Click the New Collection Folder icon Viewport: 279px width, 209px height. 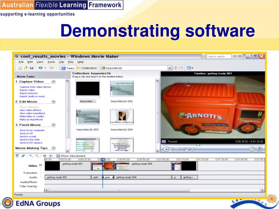(181, 68)
